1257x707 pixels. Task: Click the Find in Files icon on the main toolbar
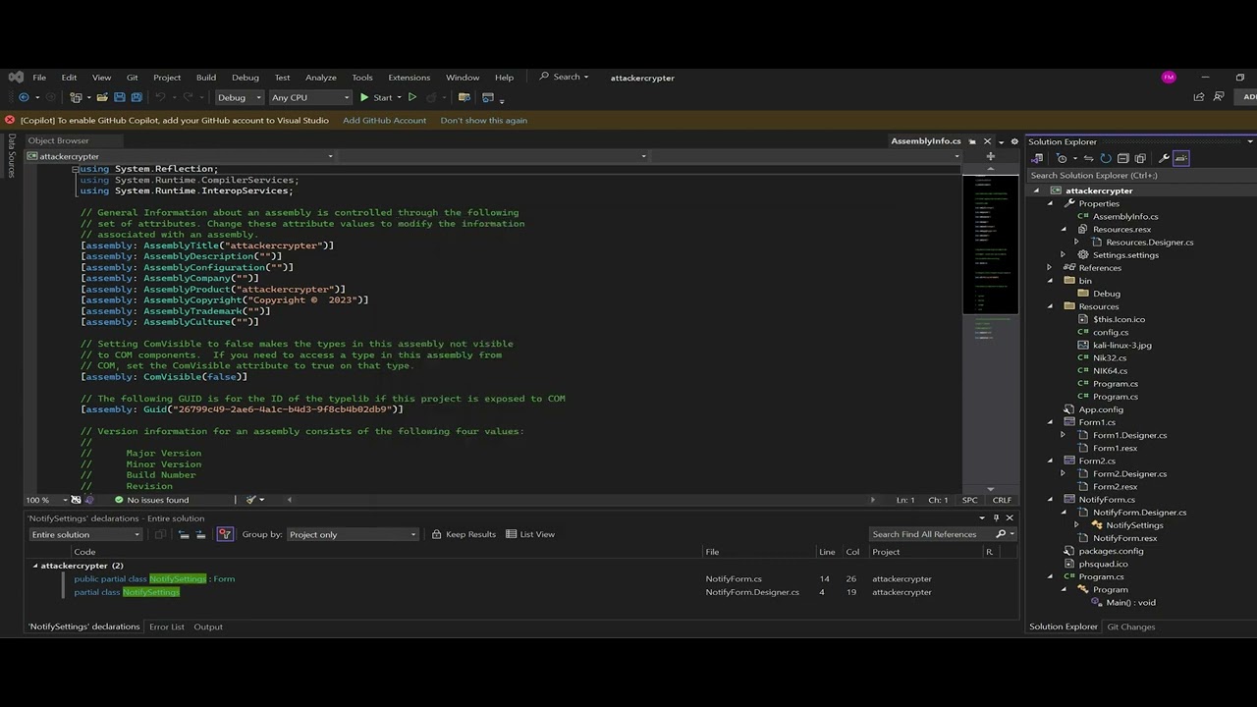(x=465, y=97)
